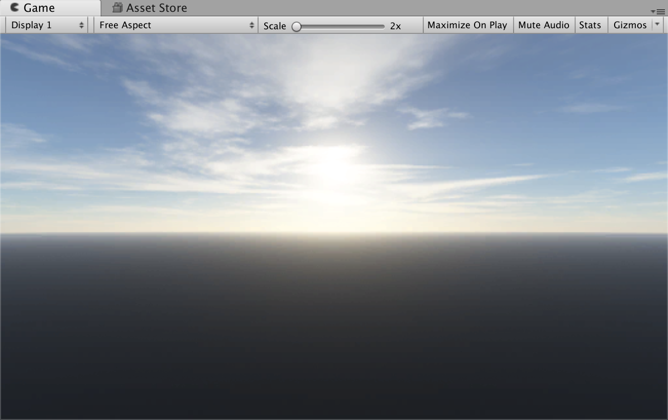Enable Mute Audio in the Game view
668x420 pixels.
(x=543, y=25)
